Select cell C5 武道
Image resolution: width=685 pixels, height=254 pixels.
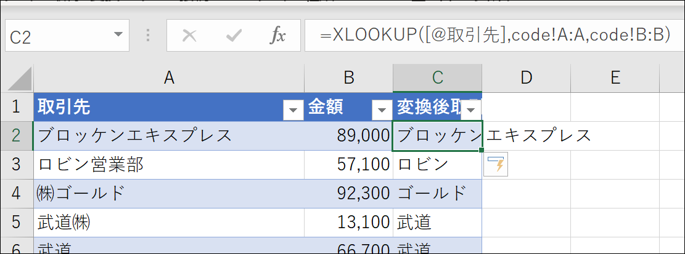(x=438, y=223)
